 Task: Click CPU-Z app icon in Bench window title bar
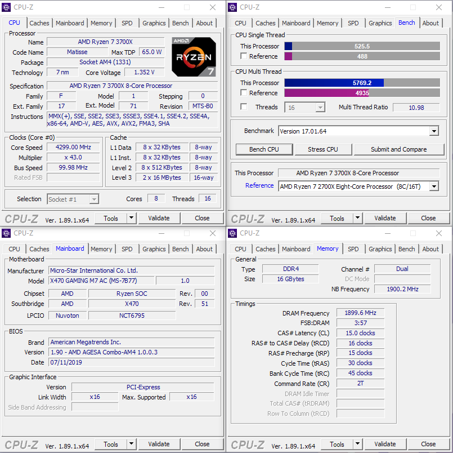(x=232, y=7)
